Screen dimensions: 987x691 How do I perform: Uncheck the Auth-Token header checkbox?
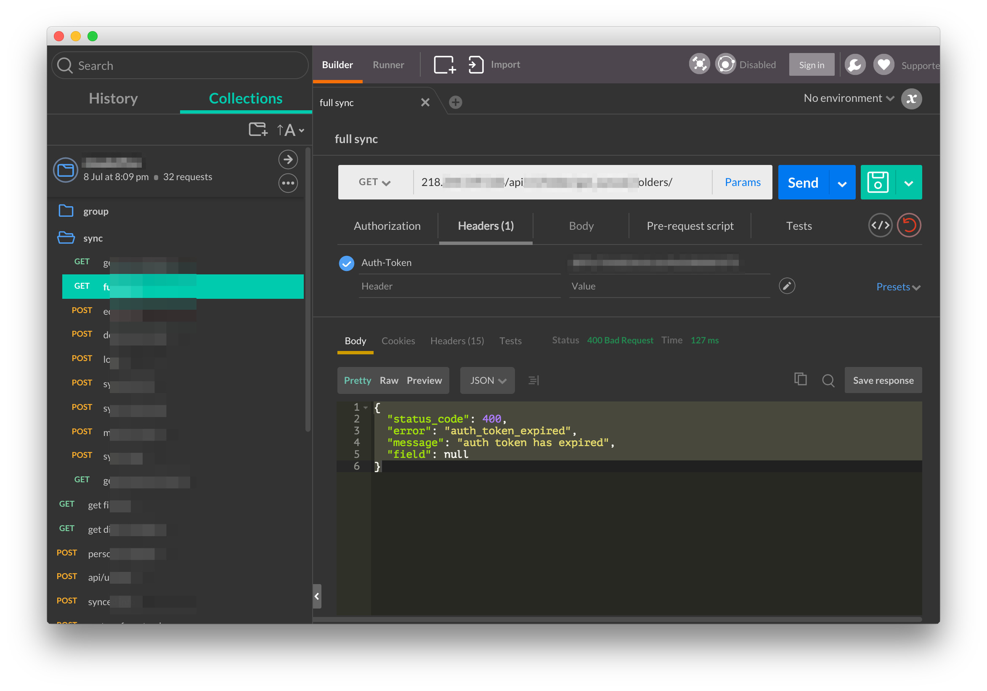tap(347, 263)
